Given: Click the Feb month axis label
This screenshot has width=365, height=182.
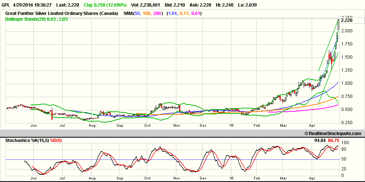Looking at the screenshot, I should point(257,126).
